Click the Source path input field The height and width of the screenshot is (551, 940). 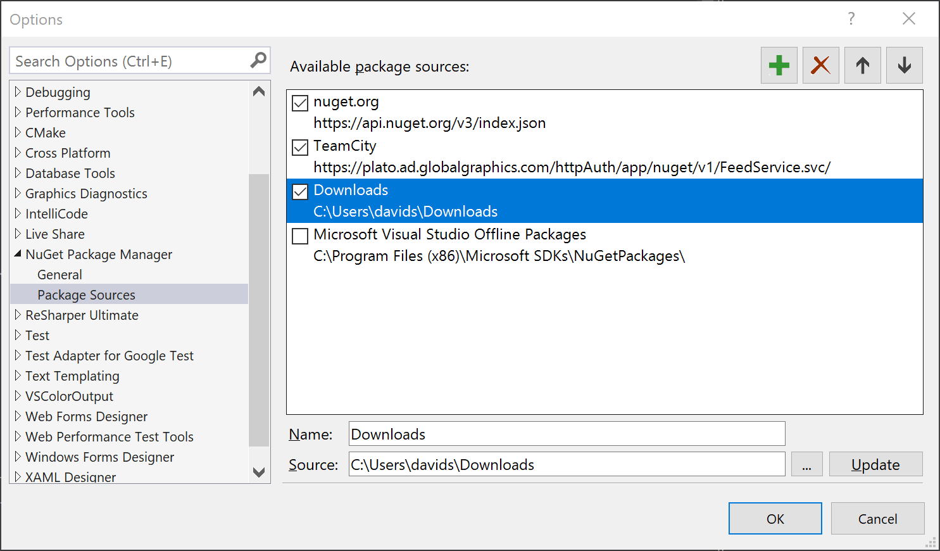pos(567,464)
